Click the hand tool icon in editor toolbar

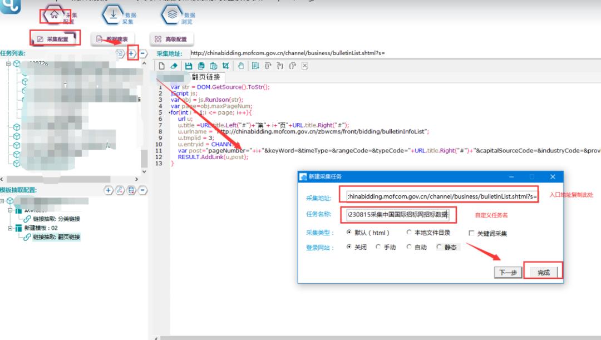pos(241,66)
